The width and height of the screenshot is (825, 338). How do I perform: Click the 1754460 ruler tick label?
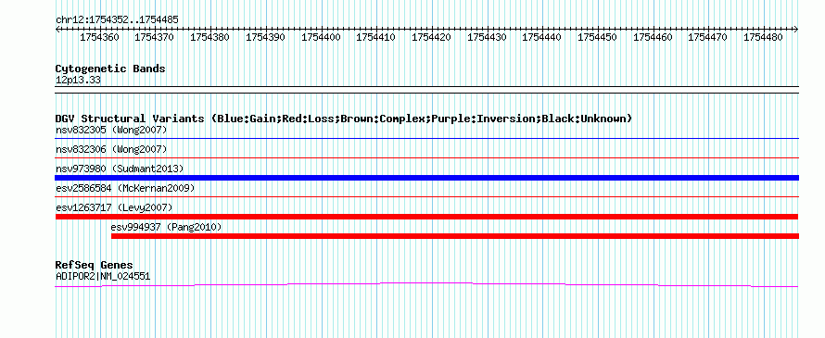[x=653, y=38]
